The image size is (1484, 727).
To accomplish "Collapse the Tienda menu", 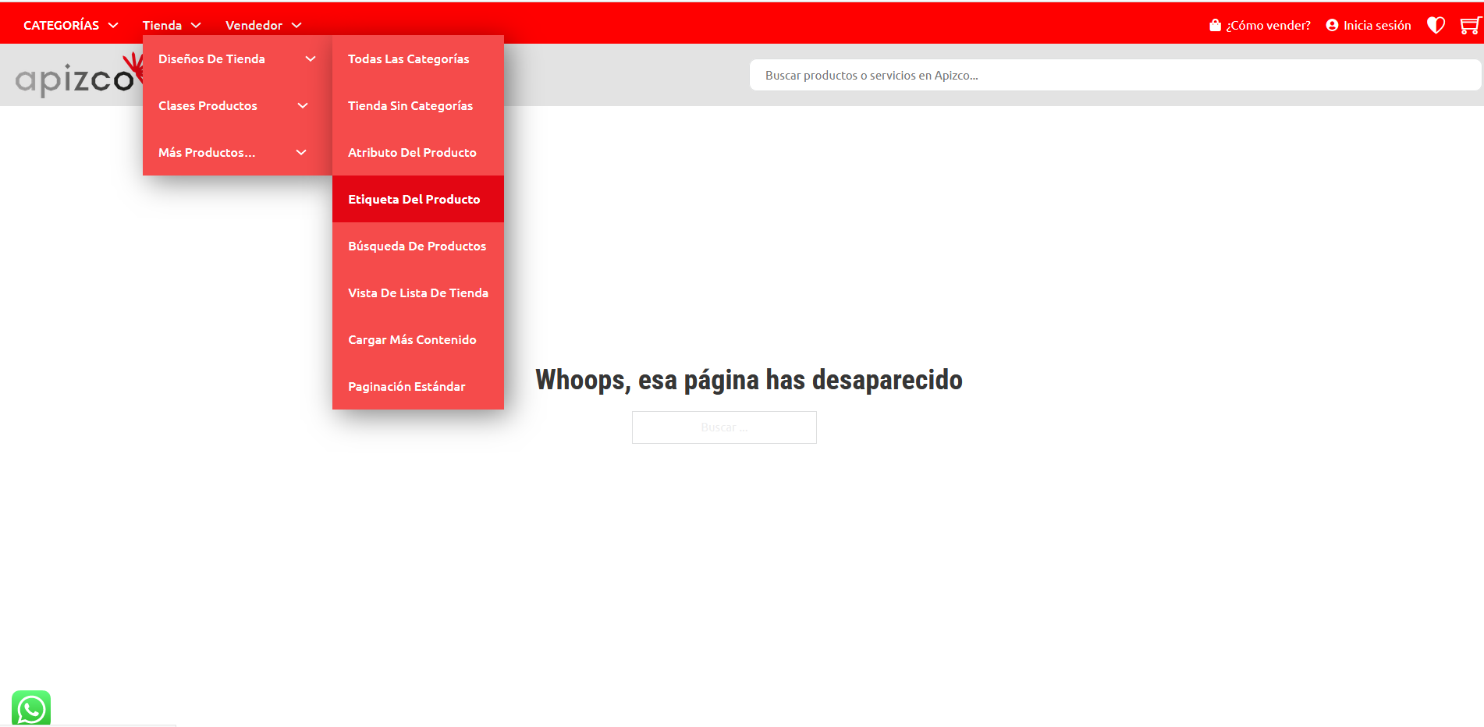I will click(x=172, y=26).
